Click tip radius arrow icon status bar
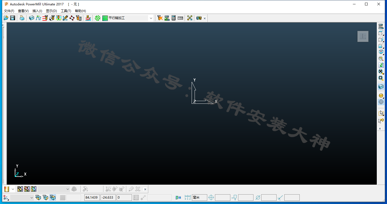 point(280,198)
